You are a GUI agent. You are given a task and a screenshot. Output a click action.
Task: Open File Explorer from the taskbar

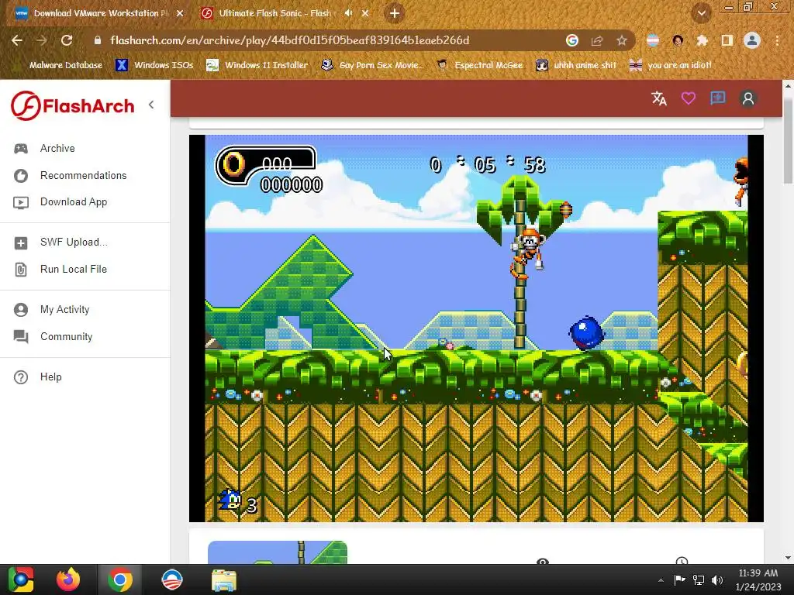point(224,580)
